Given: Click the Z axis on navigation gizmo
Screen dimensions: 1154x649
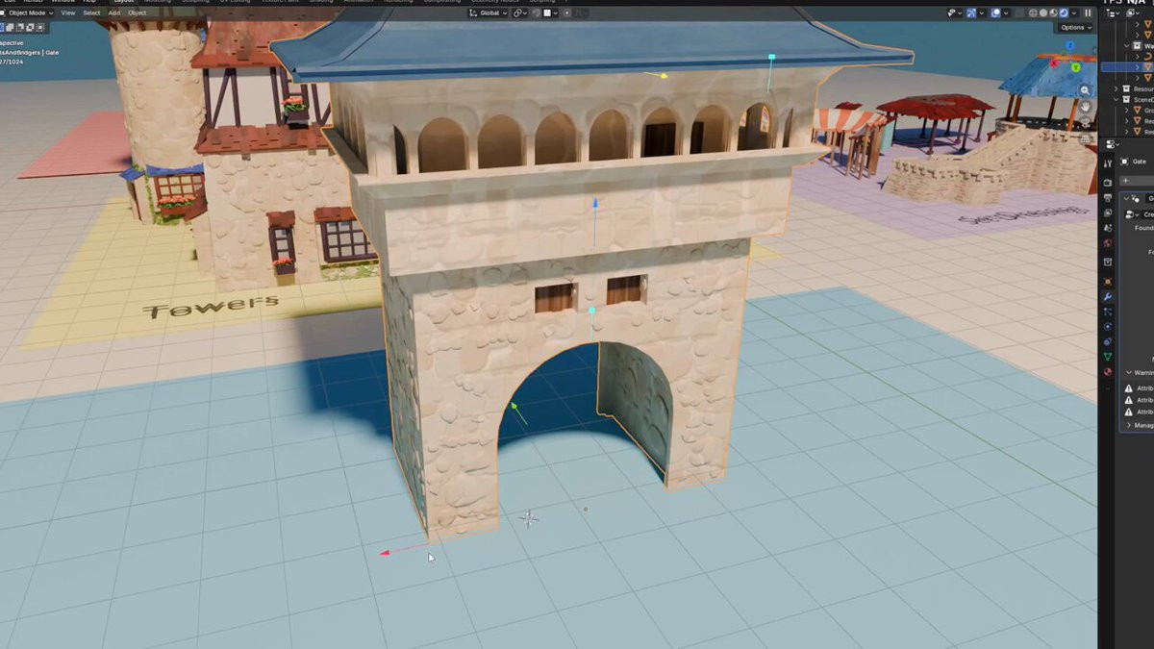Looking at the screenshot, I should tap(1070, 45).
